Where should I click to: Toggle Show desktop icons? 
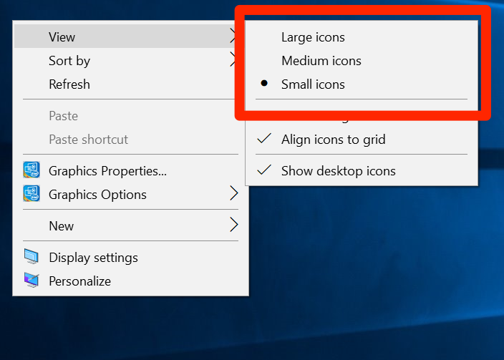[362, 171]
